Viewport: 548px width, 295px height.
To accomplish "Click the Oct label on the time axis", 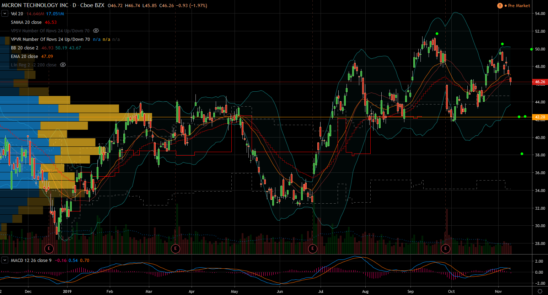I will tap(451, 291).
